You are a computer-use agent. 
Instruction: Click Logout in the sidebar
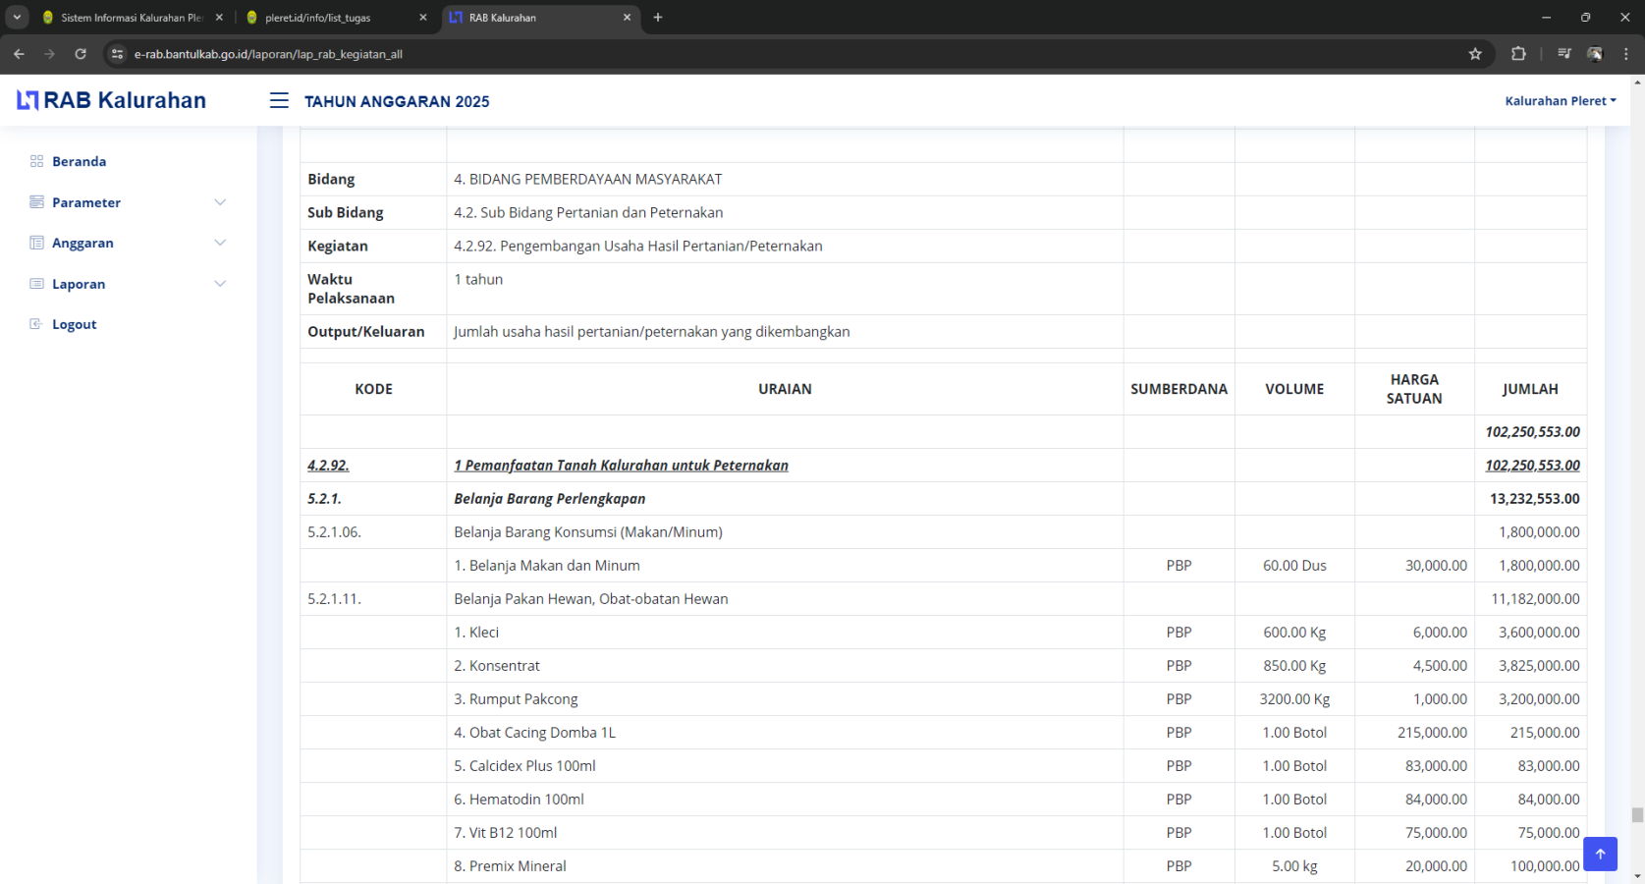pos(75,324)
